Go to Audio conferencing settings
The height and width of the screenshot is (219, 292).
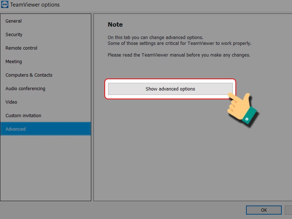tap(45, 89)
